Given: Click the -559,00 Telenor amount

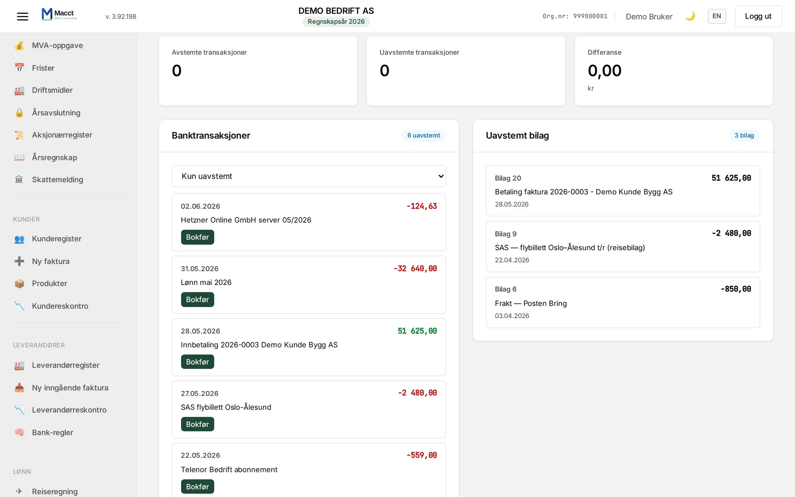Looking at the screenshot, I should (422, 455).
